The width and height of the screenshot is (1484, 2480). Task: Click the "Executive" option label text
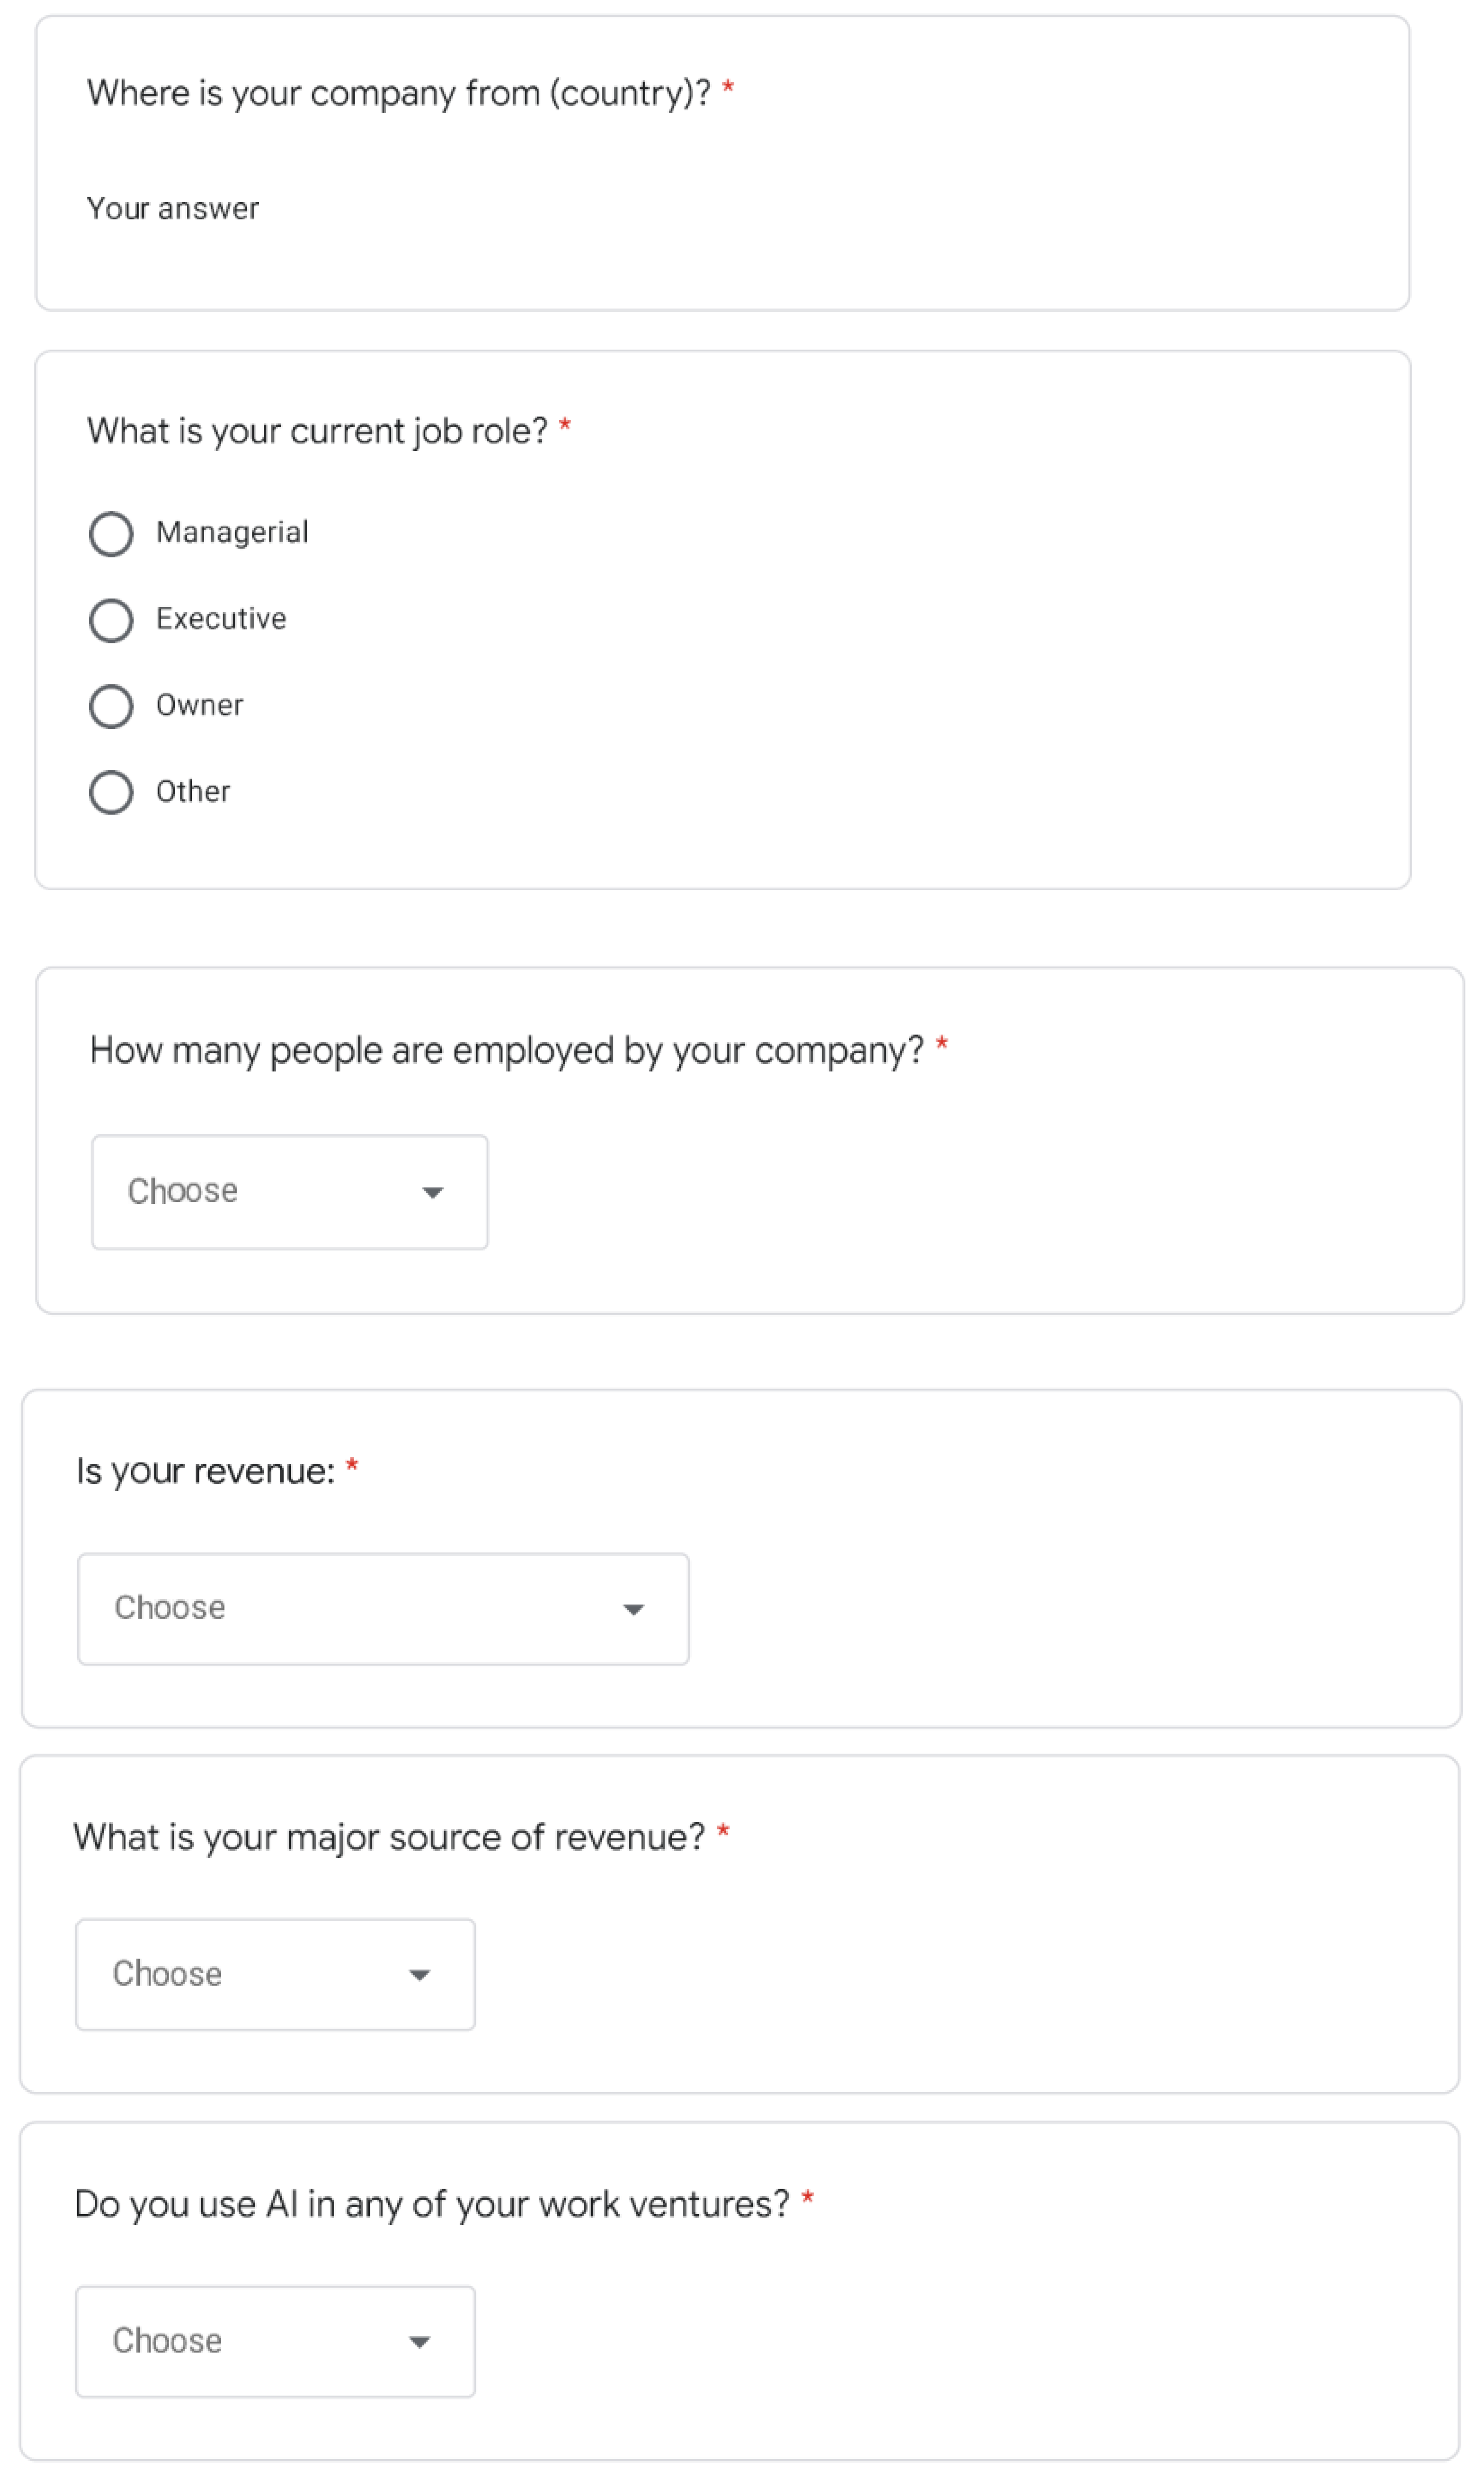221,619
